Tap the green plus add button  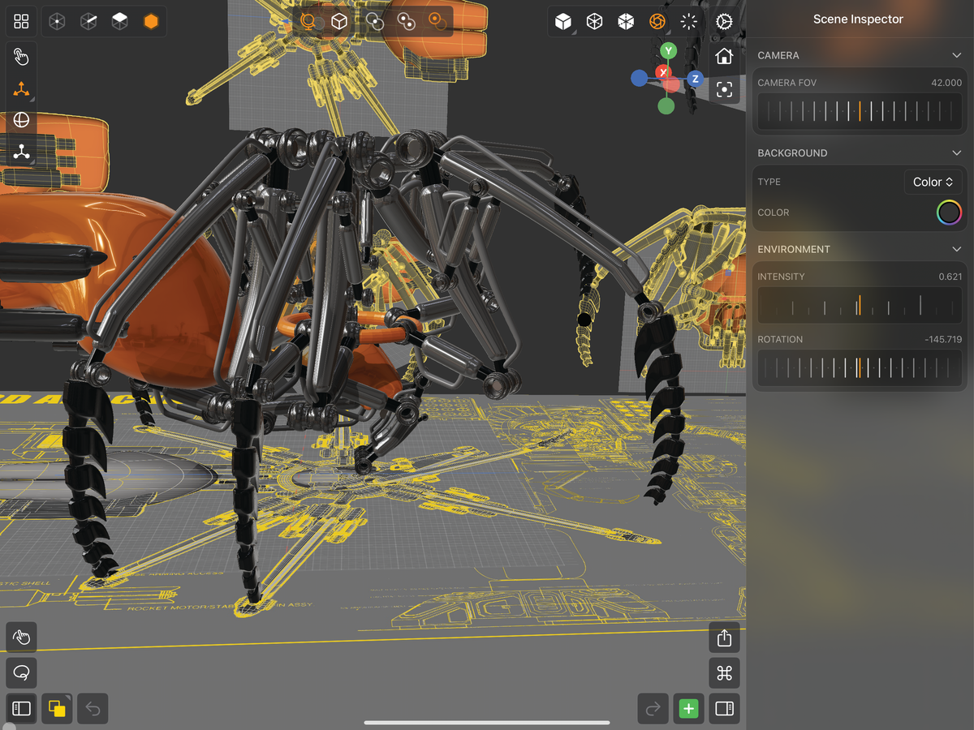tap(688, 708)
